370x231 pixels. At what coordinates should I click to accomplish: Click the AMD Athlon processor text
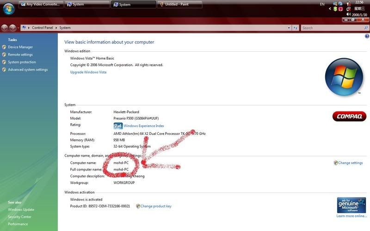(x=160, y=134)
